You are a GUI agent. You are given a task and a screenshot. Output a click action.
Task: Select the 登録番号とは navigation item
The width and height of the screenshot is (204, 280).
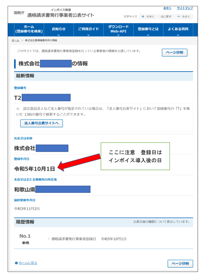148,29
